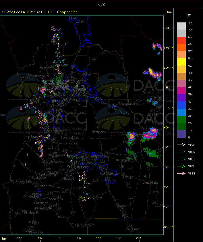Click the dBZ heading above the color legend
203x242 pixels.
tap(188, 16)
